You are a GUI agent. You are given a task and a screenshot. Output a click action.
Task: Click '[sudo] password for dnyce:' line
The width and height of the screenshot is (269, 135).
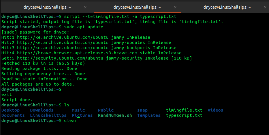point(35,32)
